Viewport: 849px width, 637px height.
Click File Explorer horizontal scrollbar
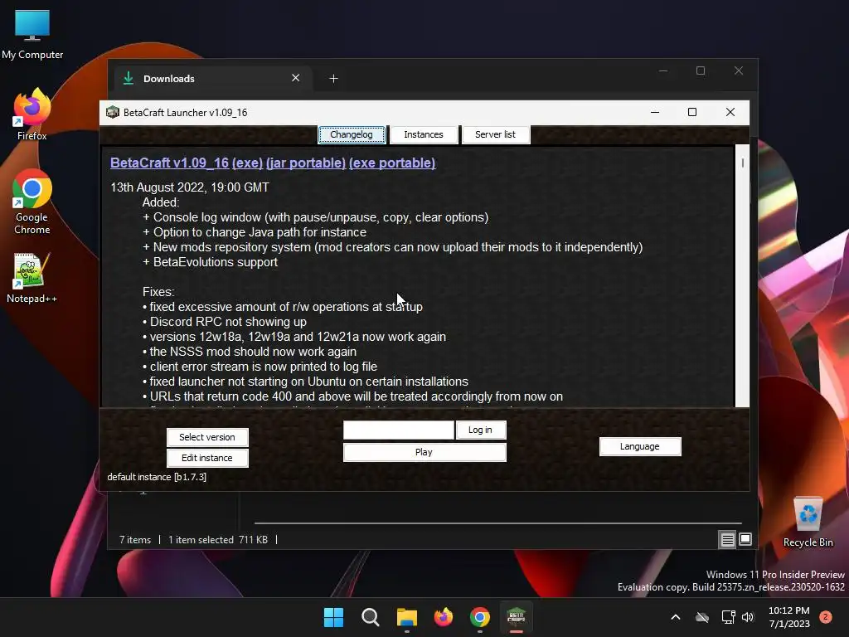[497, 523]
